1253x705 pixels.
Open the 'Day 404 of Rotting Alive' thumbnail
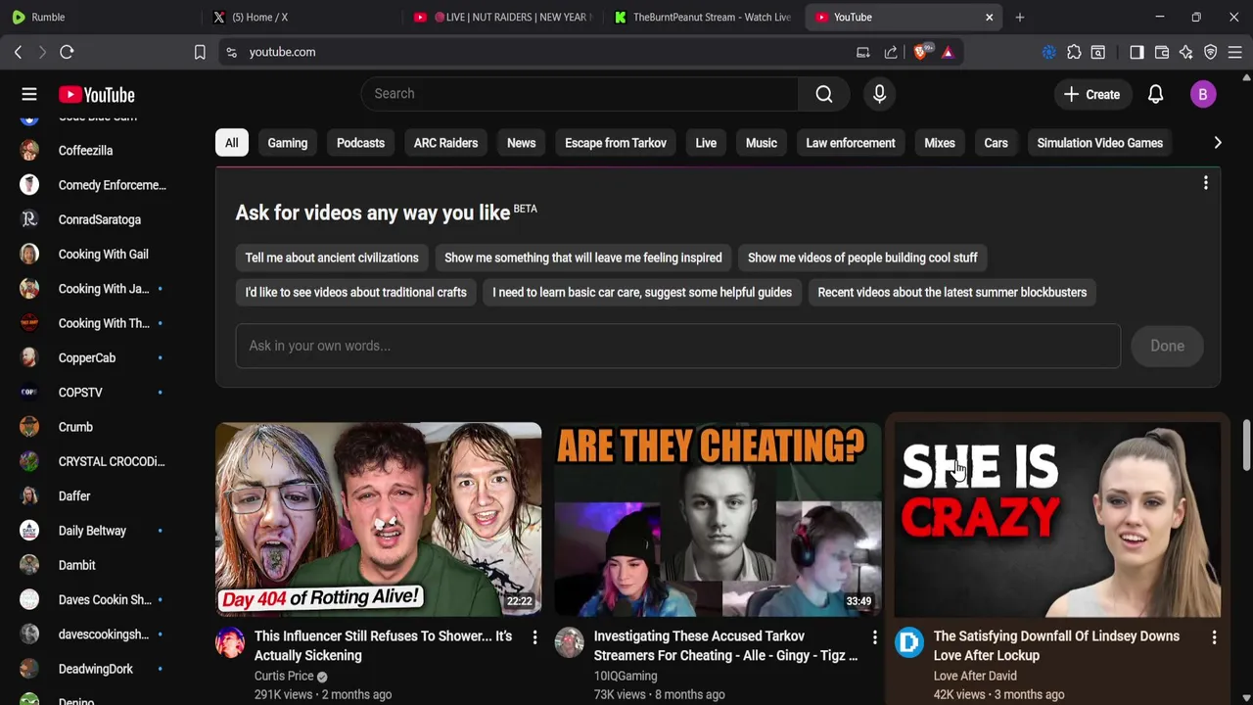[x=378, y=520]
